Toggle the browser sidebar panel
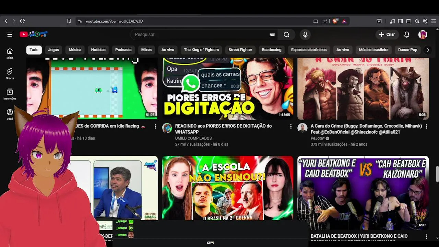 click(401, 21)
